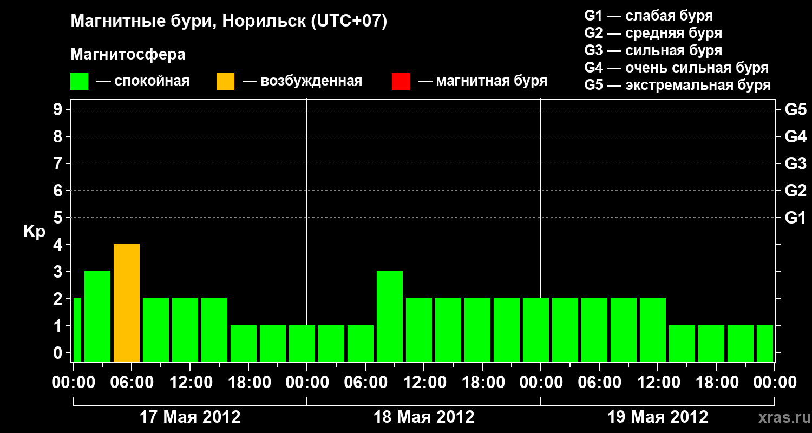Click the chart title 'Магнитные бури, Норильск (UTC+07)'
The height and width of the screenshot is (433, 812).
click(229, 22)
